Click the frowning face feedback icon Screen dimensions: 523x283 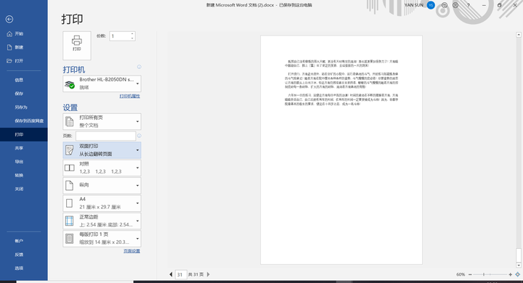pyautogui.click(x=455, y=5)
